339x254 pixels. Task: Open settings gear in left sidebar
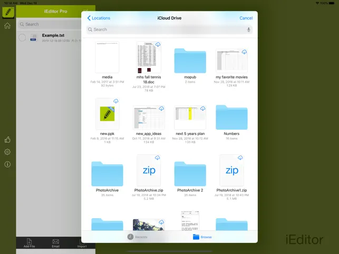click(x=7, y=152)
